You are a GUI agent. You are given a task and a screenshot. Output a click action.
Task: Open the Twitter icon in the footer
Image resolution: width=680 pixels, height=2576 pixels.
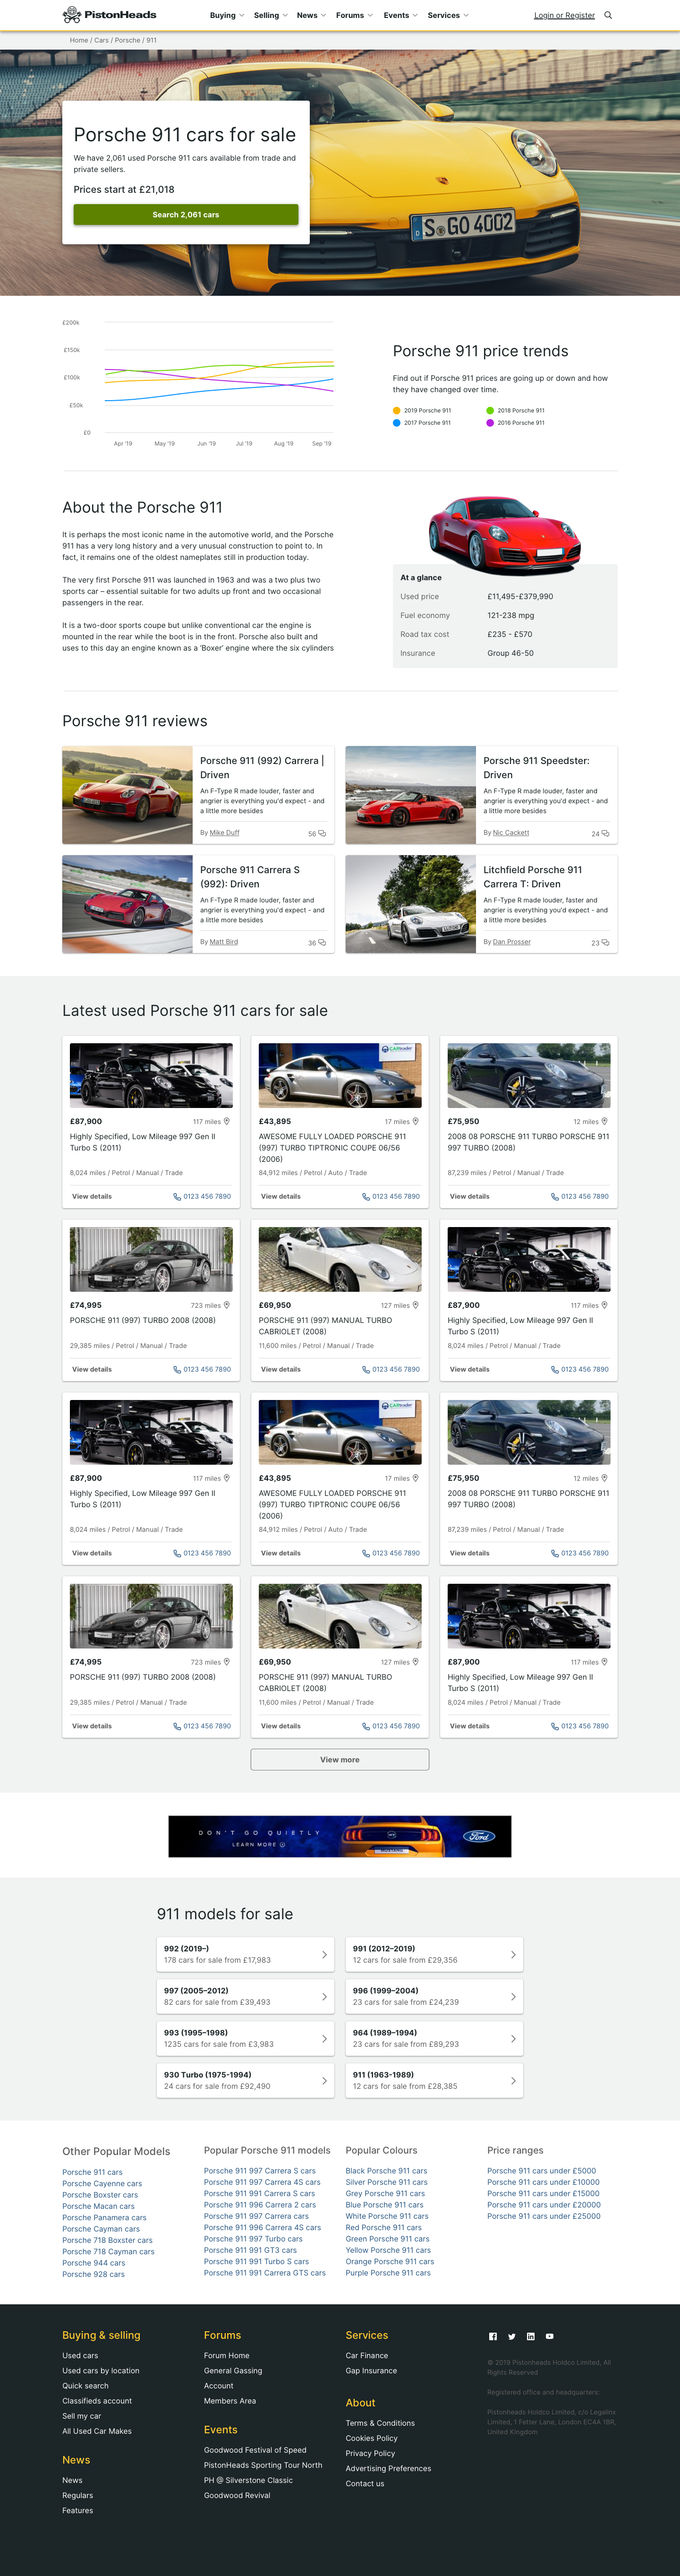pos(511,2336)
